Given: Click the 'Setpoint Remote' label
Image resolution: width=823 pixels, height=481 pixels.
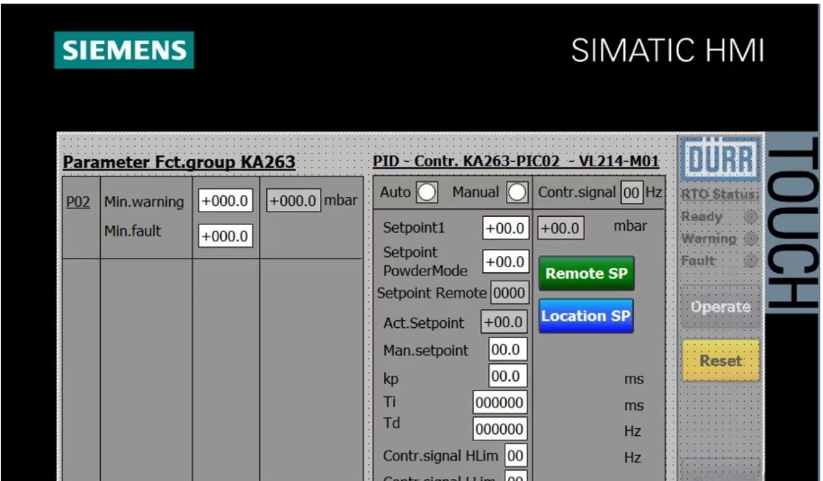Looking at the screenshot, I should click(432, 293).
